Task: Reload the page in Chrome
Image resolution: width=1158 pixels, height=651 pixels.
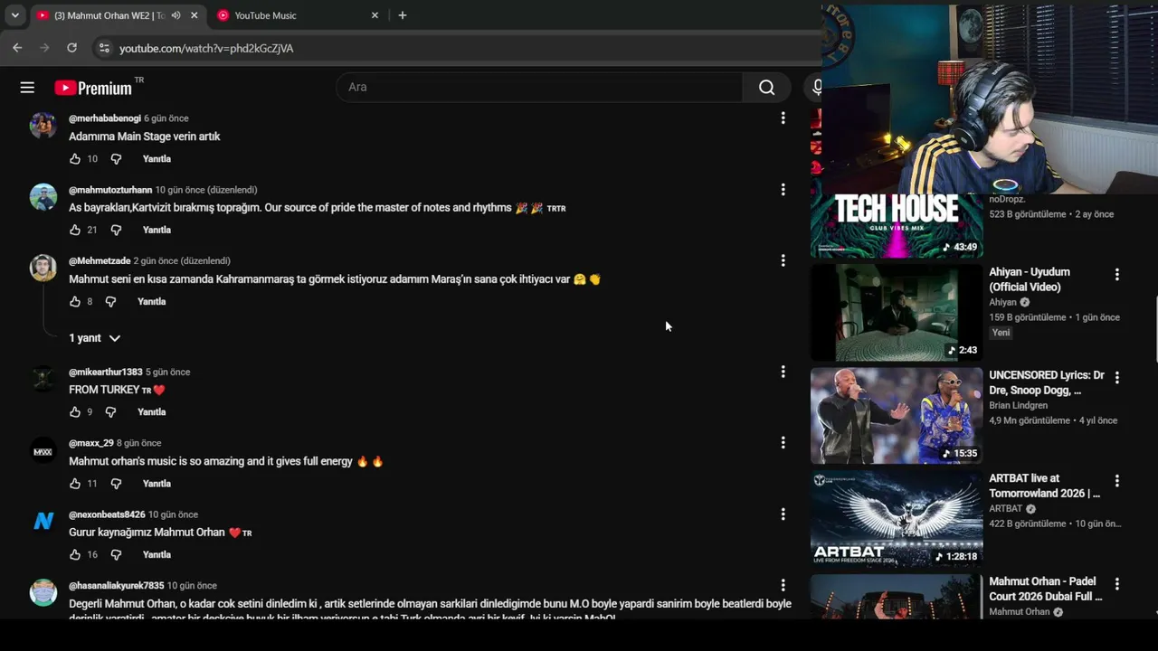Action: pyautogui.click(x=72, y=48)
